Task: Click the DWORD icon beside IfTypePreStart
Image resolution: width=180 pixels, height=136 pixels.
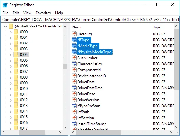Action: click(74, 106)
